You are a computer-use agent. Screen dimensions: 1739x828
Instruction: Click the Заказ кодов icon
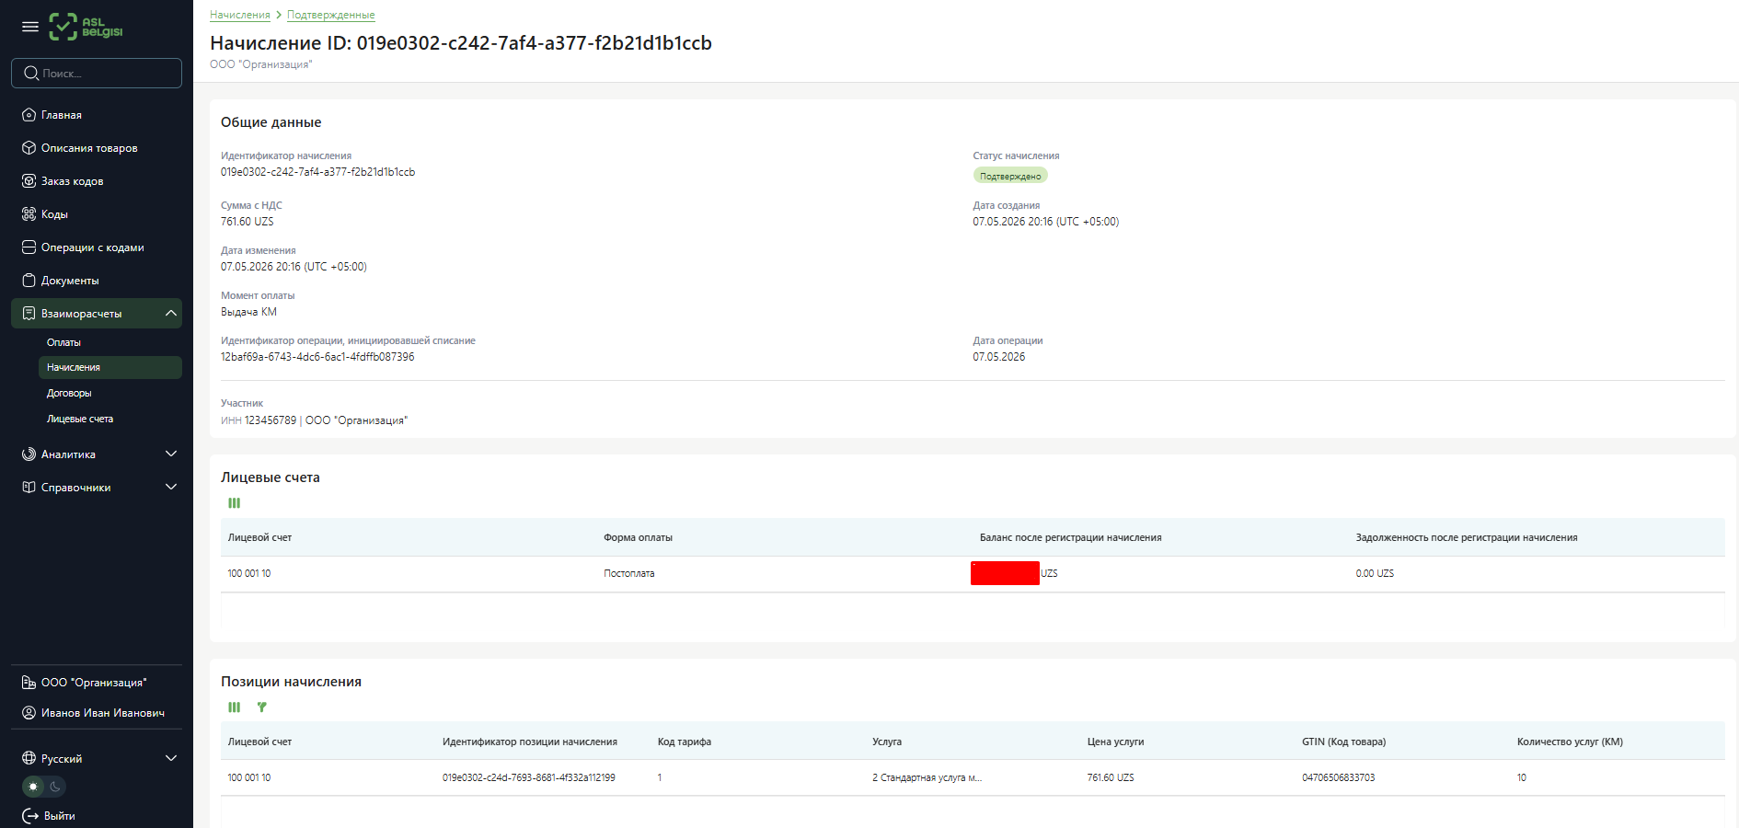(29, 181)
